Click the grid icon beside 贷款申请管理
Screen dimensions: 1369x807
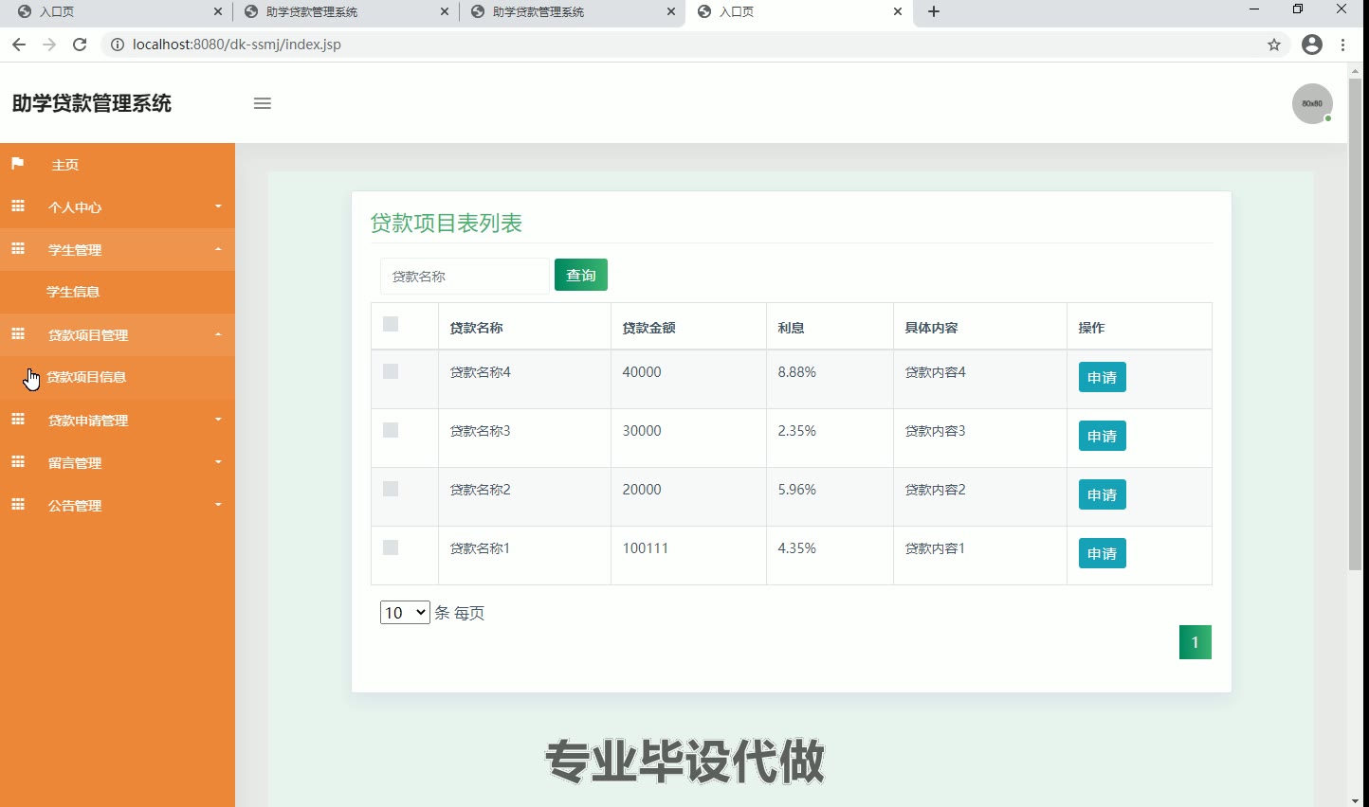[17, 420]
